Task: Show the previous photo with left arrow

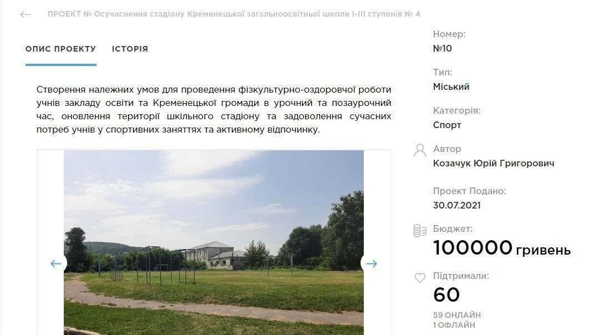Action: [x=55, y=264]
